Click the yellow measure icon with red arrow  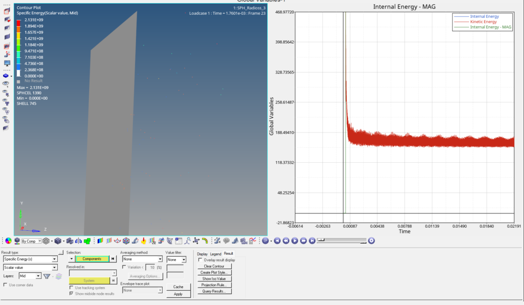[x=143, y=241]
